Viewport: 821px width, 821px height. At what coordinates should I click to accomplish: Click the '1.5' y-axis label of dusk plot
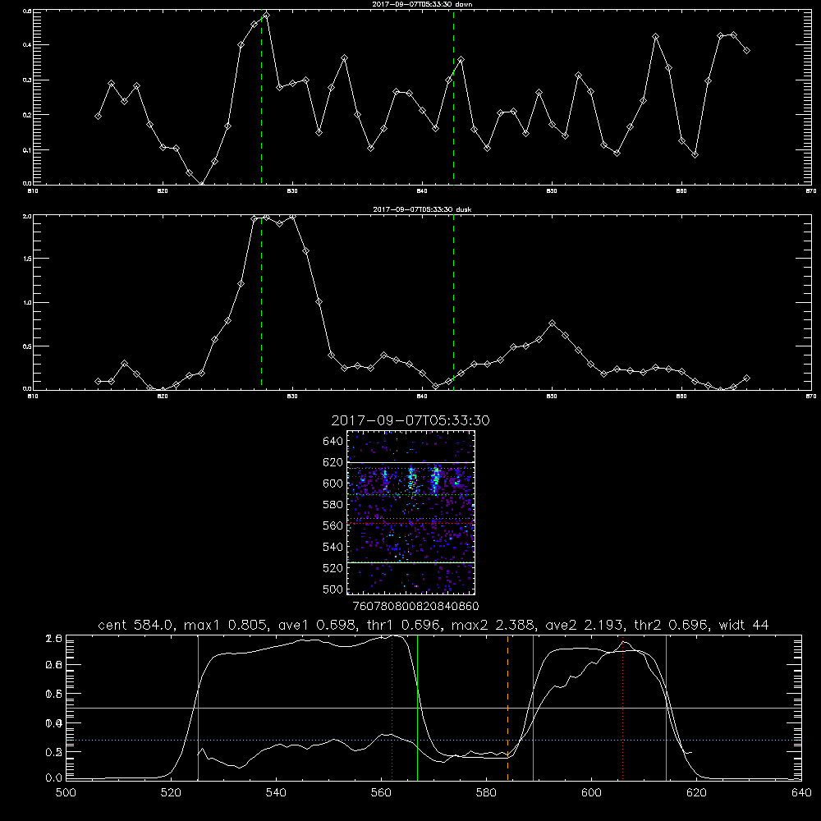tap(27, 259)
